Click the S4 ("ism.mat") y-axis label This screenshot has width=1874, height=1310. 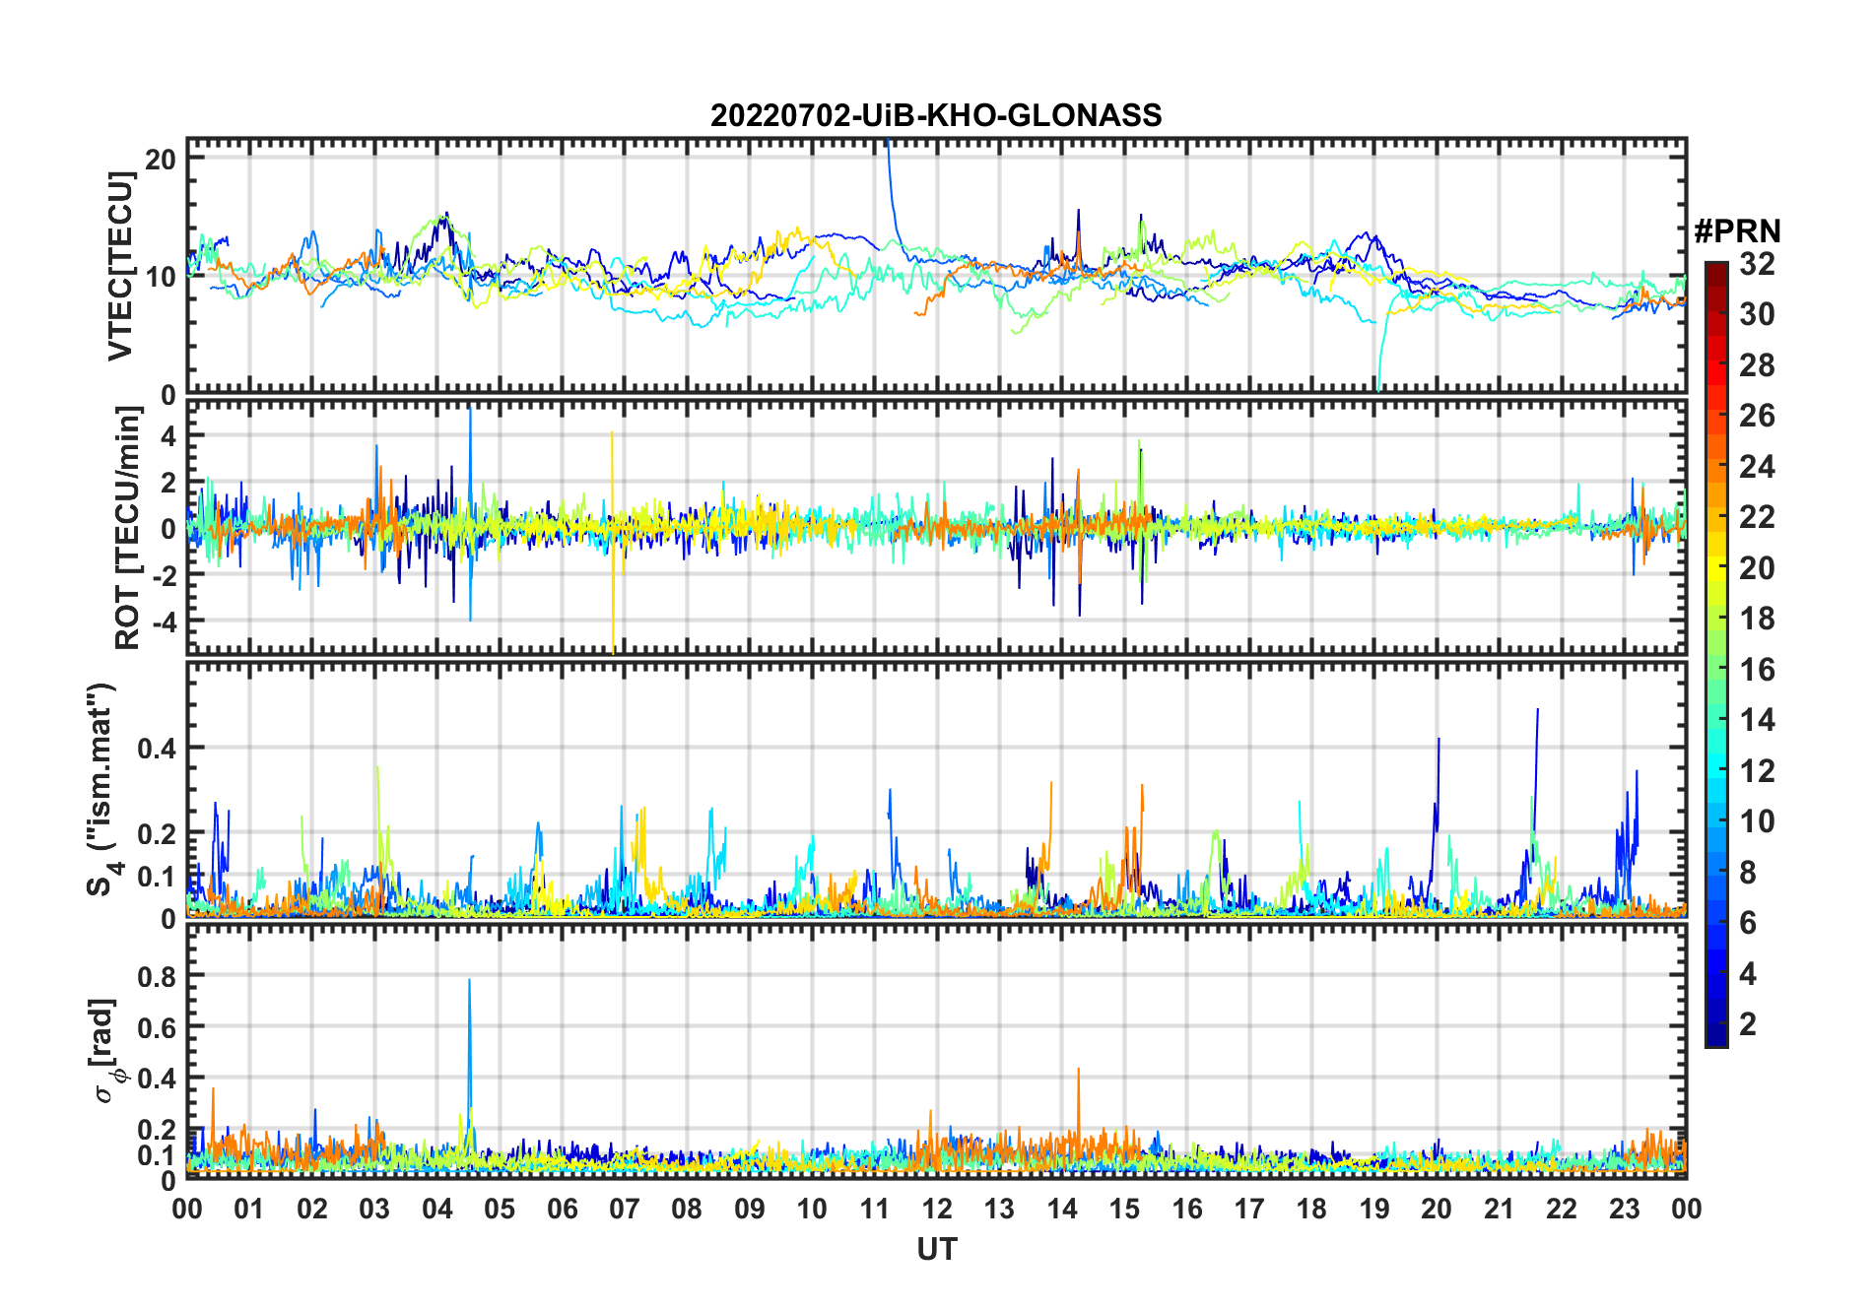tap(101, 790)
